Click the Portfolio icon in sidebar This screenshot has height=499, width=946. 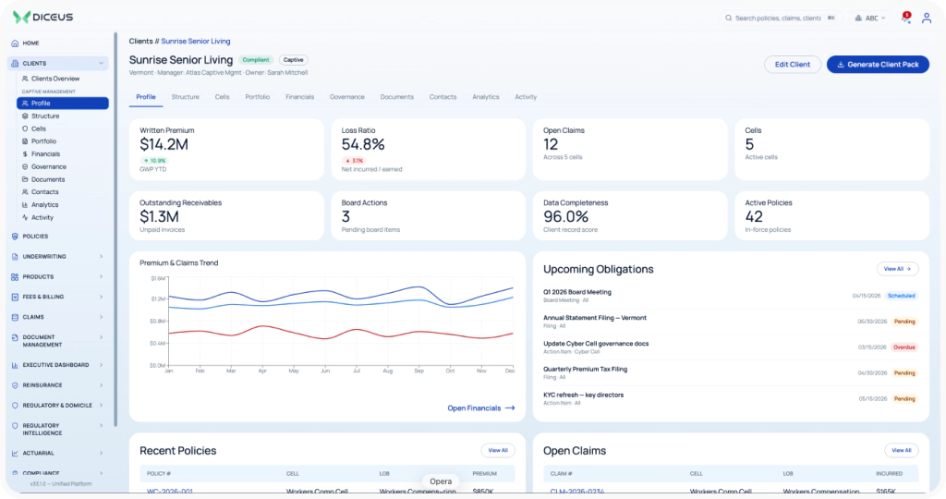(x=25, y=141)
